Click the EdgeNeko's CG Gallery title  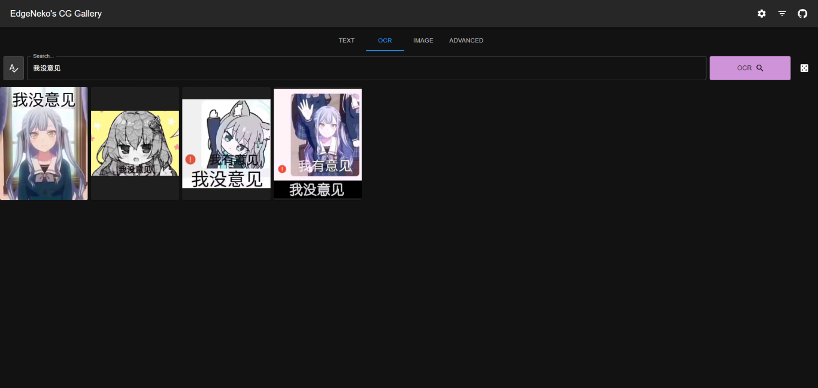(x=56, y=14)
